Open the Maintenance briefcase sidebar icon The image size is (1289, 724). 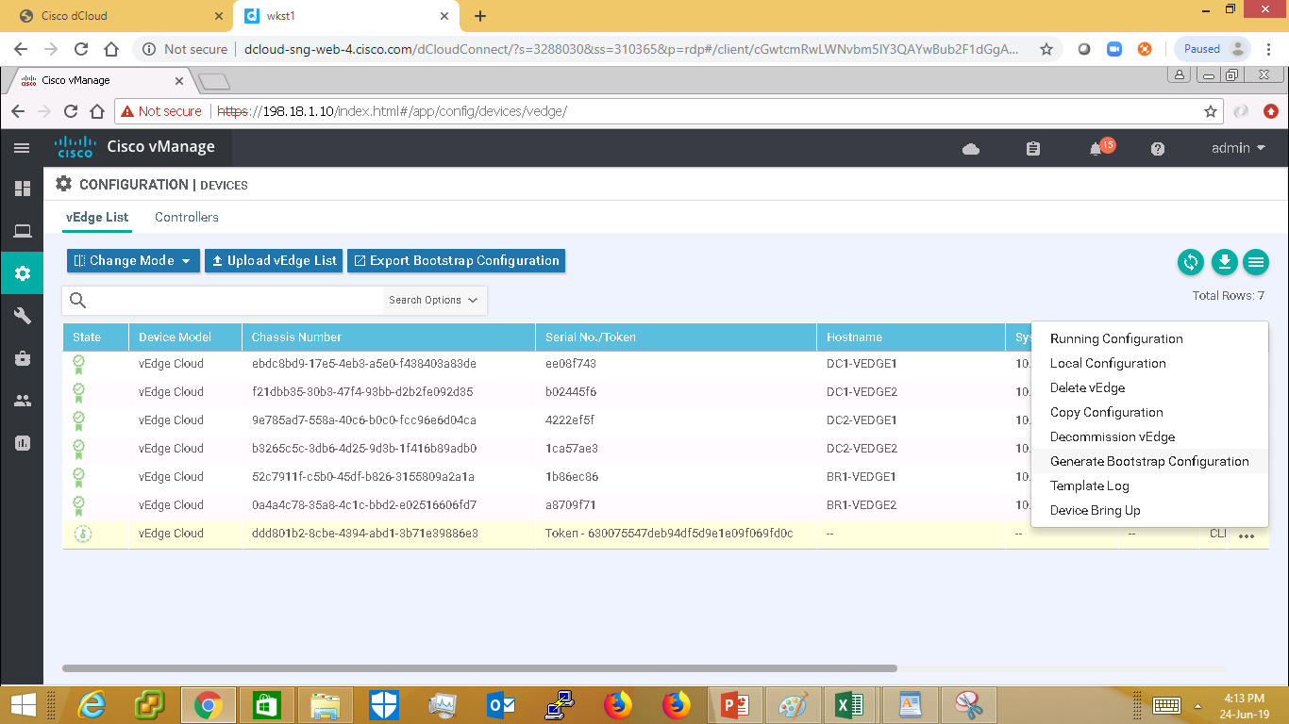point(22,358)
